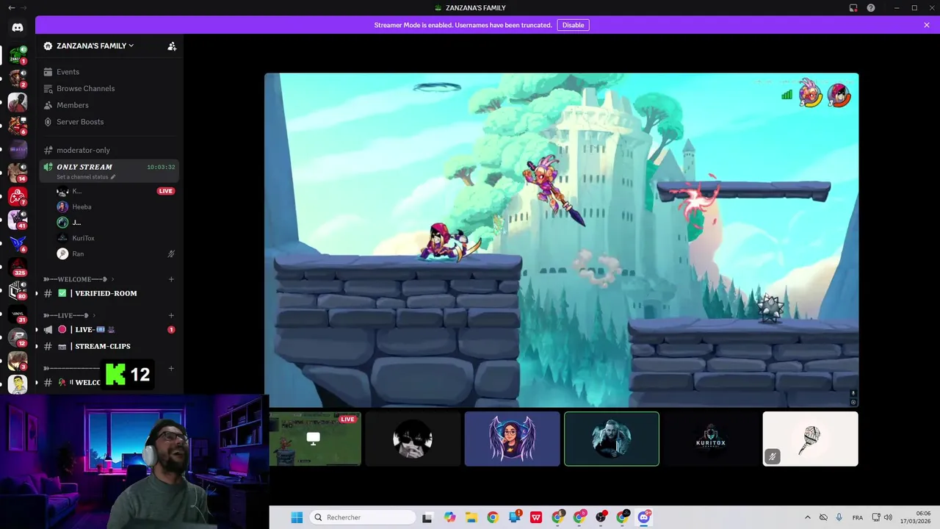Open Discord direct messages home icon
The height and width of the screenshot is (529, 940).
(18, 27)
